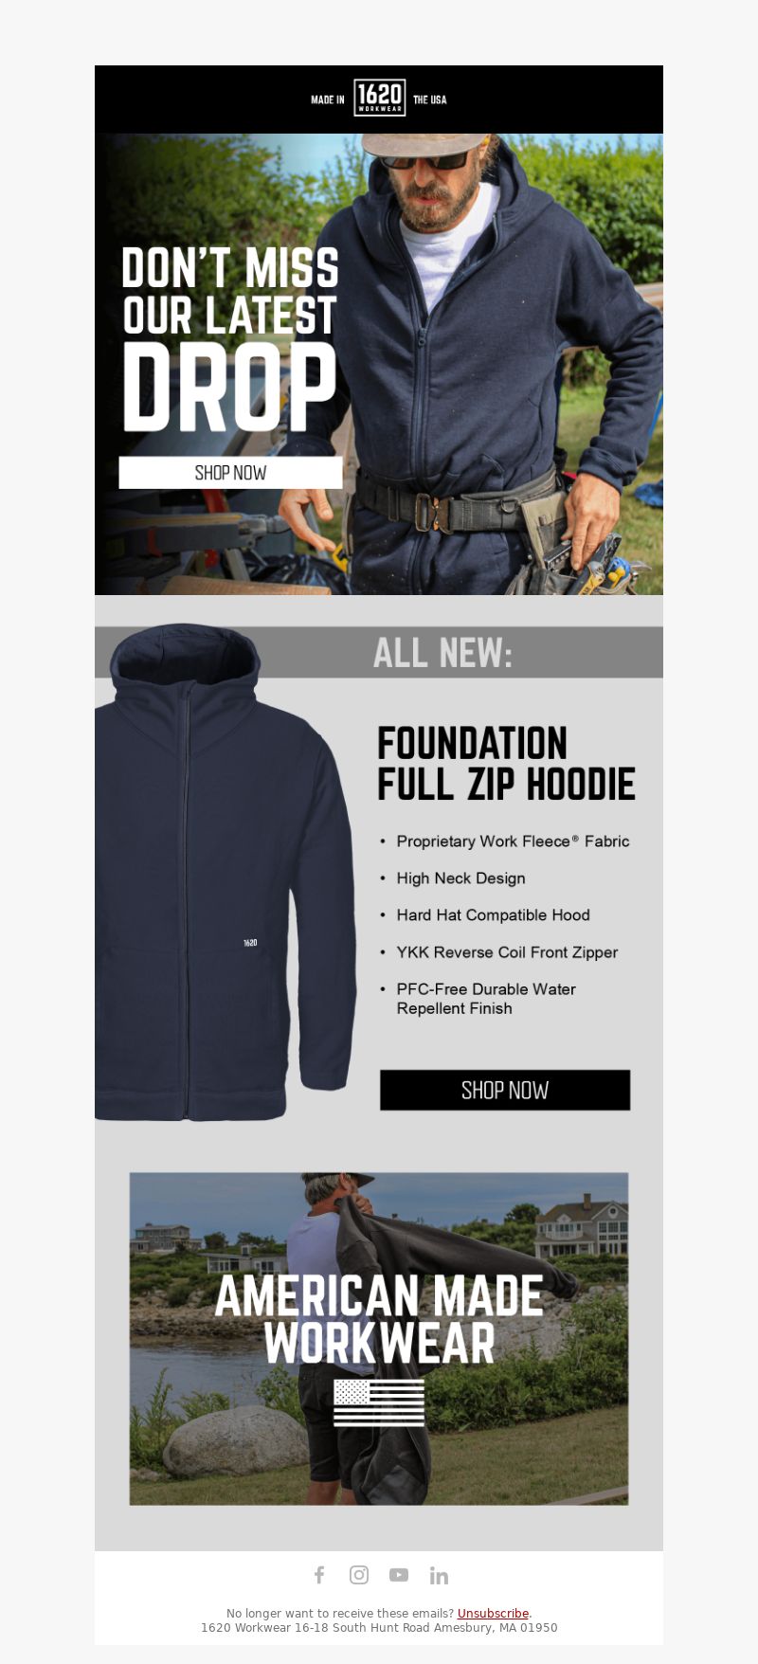
Task: Click the YKK Reverse Coil Front Zipper text
Action: (x=507, y=952)
